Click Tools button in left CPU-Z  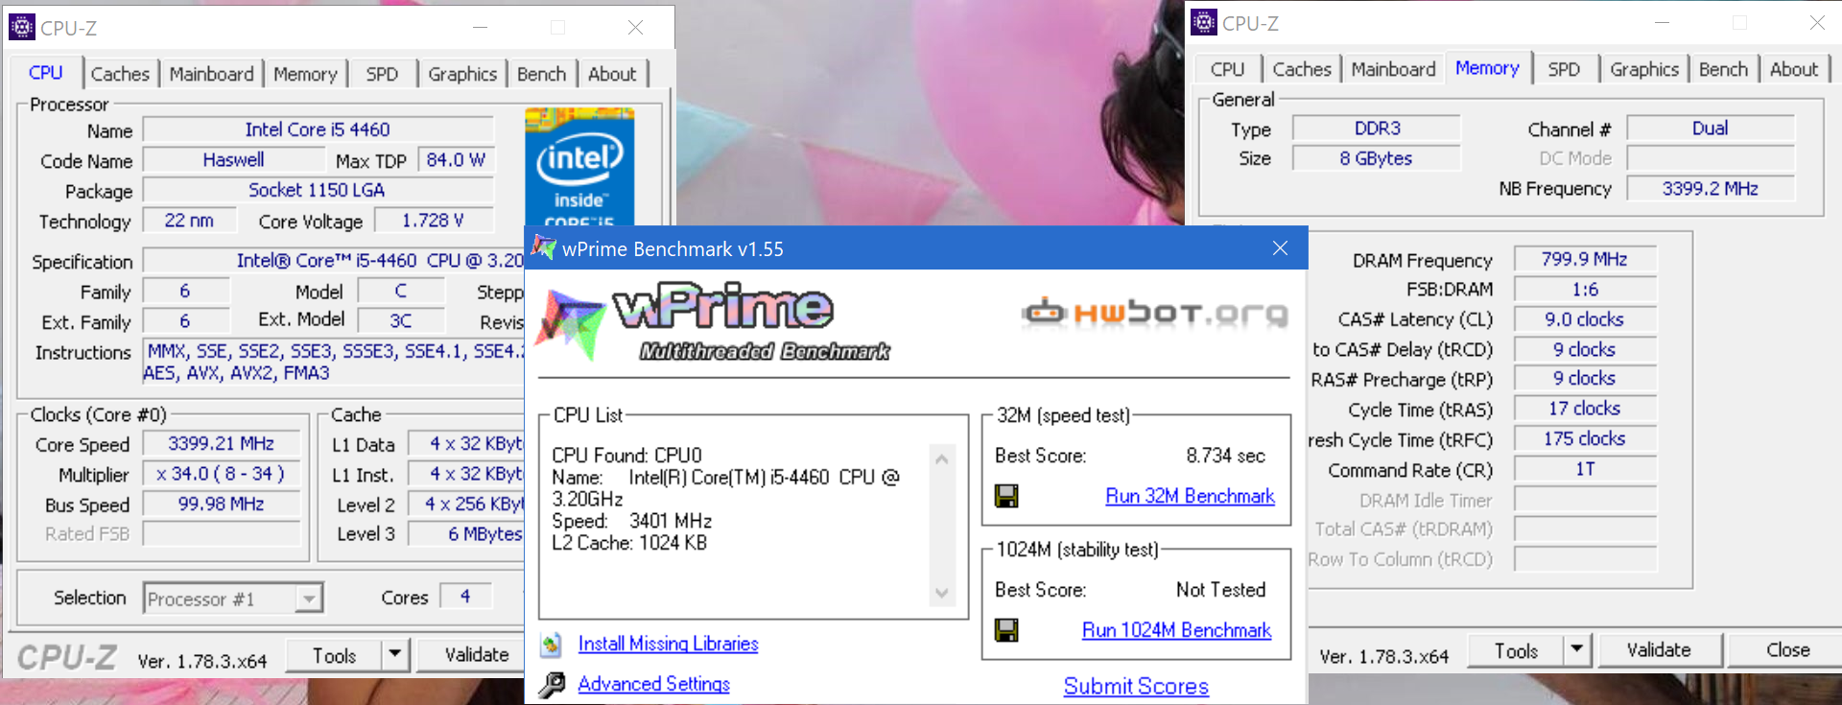334,655
